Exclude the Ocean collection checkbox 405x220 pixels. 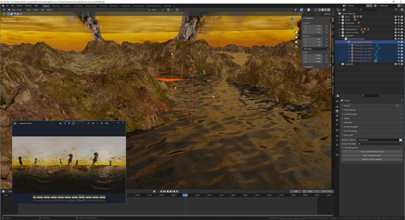click(395, 20)
